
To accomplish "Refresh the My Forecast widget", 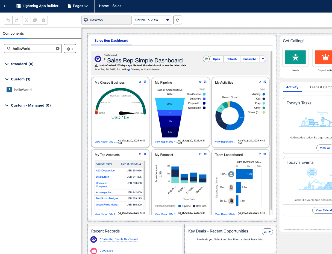I will point(200,154).
